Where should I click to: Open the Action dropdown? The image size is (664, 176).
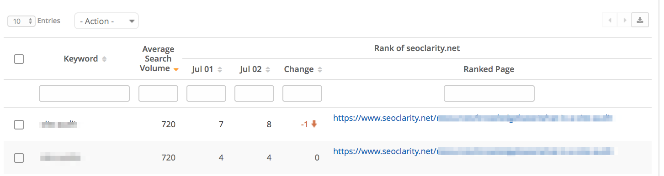point(106,21)
